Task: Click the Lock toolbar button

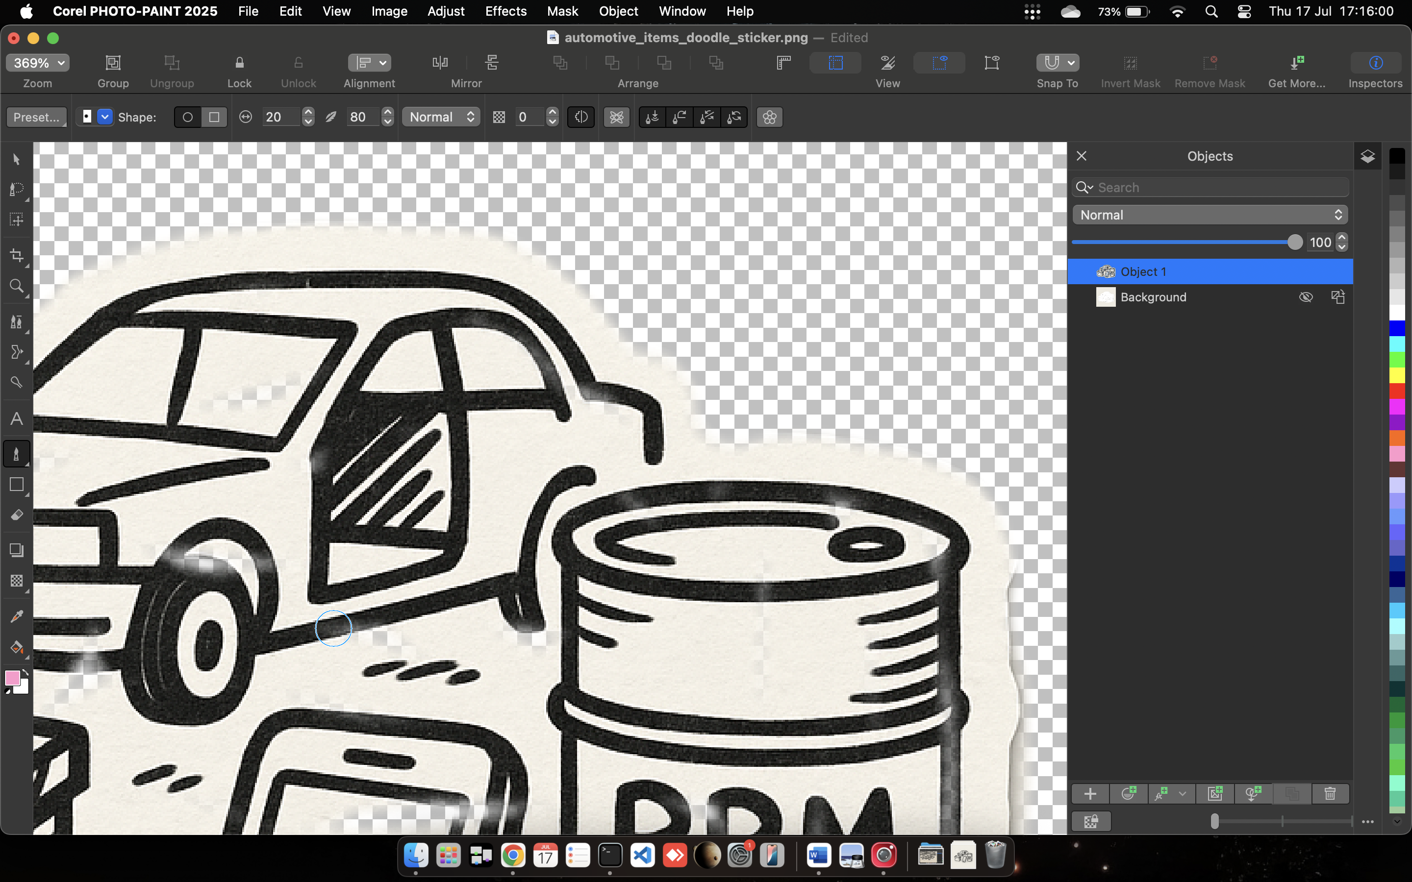Action: (239, 63)
